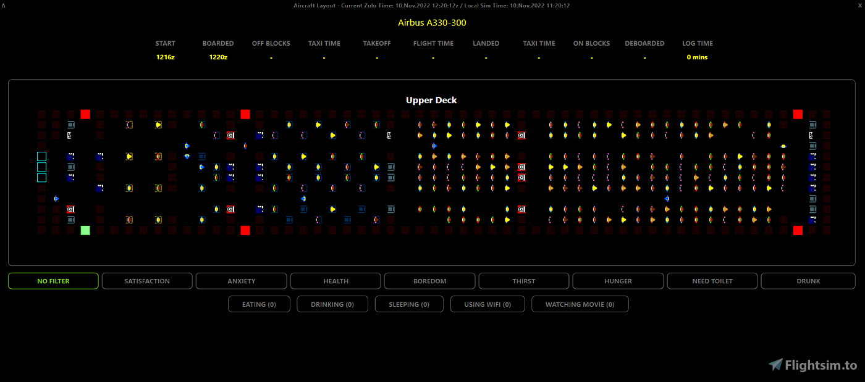Viewport: 865px width, 382px height.
Task: Click the BOREDOM filter button
Action: [x=429, y=281]
